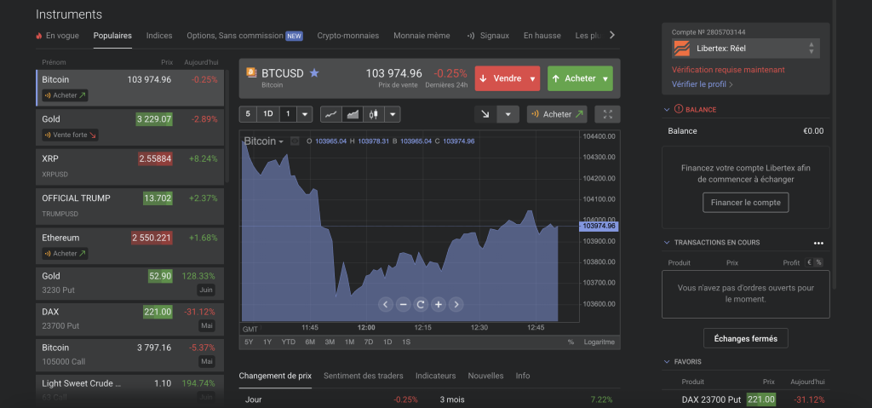Zoom in the chart with plus button
The image size is (872, 408).
tap(439, 304)
